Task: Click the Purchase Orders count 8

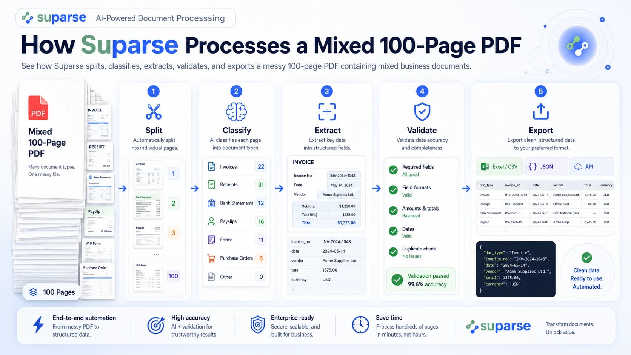Action: coord(261,258)
